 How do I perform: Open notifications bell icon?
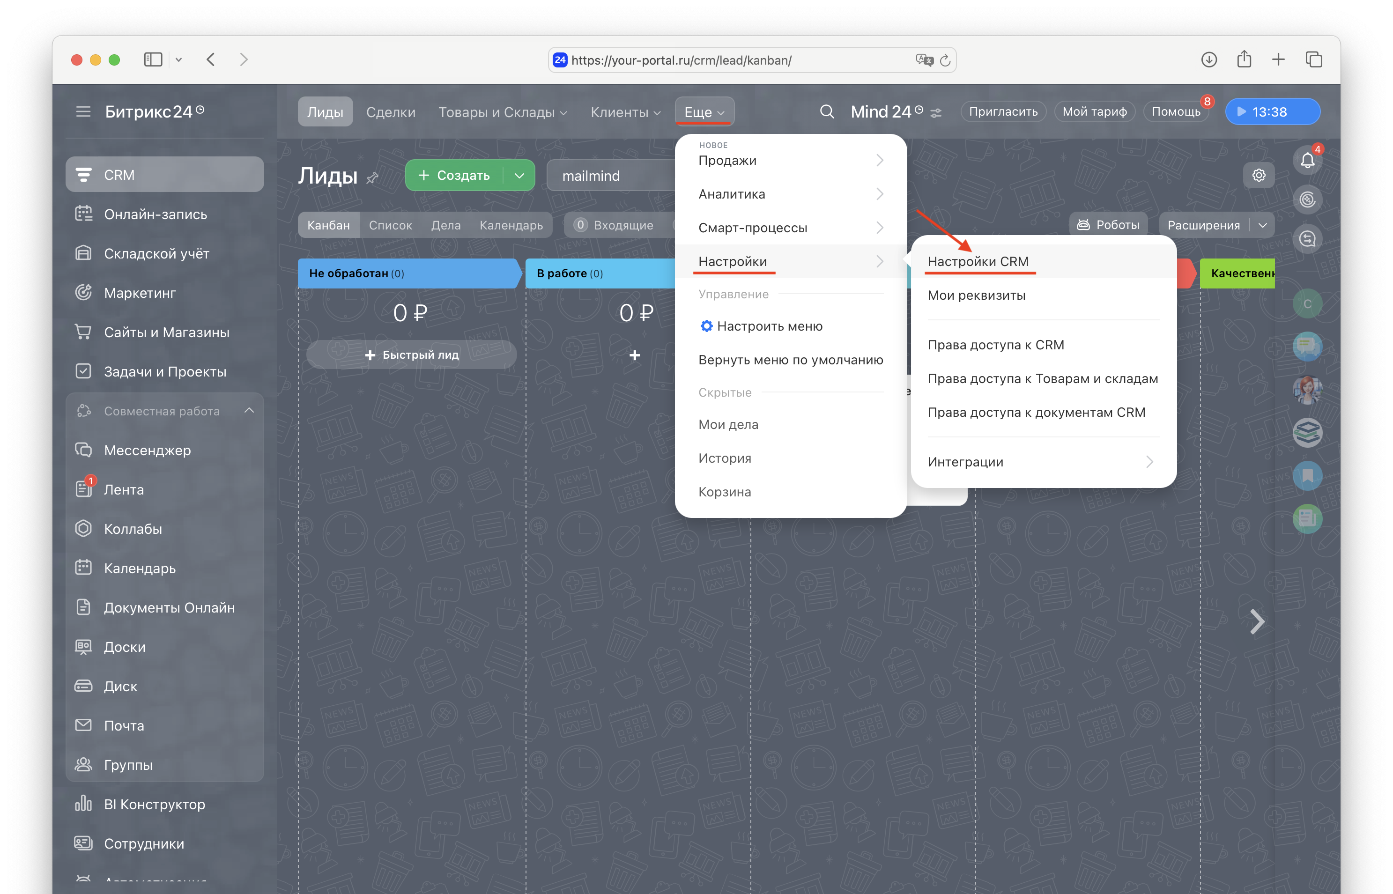(1307, 160)
